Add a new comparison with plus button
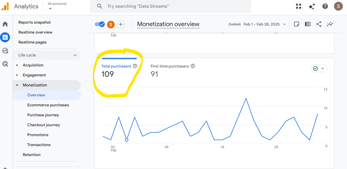The width and height of the screenshot is (347, 169). [x=121, y=24]
